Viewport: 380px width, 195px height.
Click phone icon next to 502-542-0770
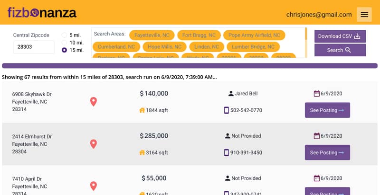pos(226,110)
